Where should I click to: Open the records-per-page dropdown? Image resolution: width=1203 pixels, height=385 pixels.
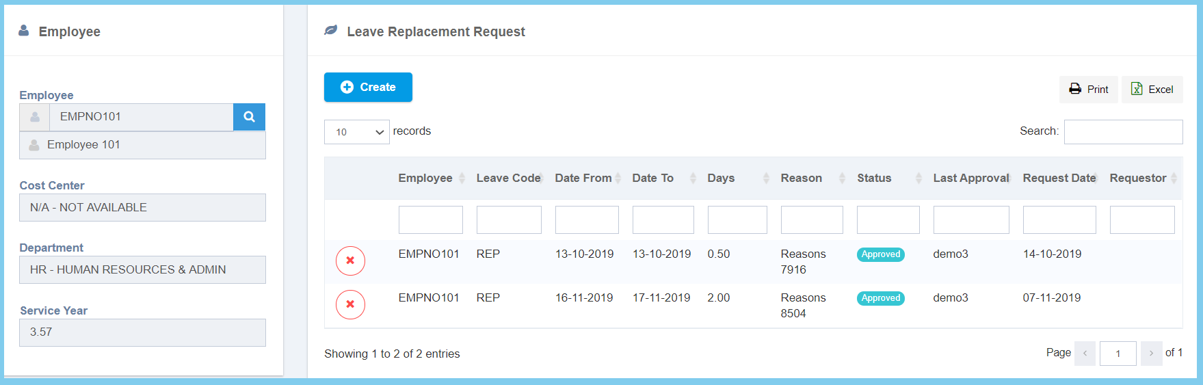[356, 132]
